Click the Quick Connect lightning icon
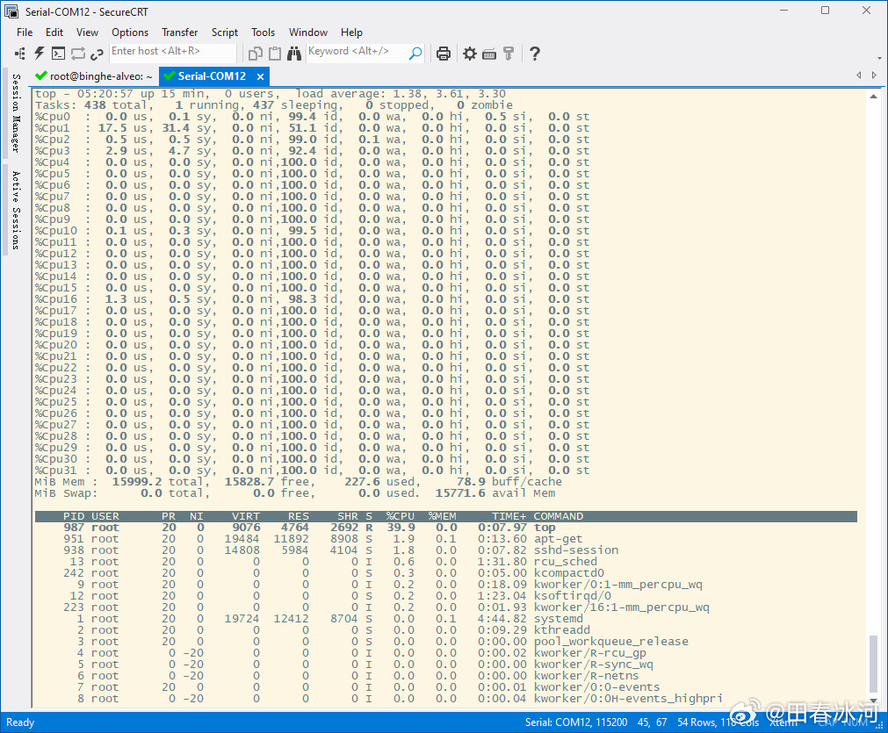This screenshot has width=888, height=733. point(39,54)
